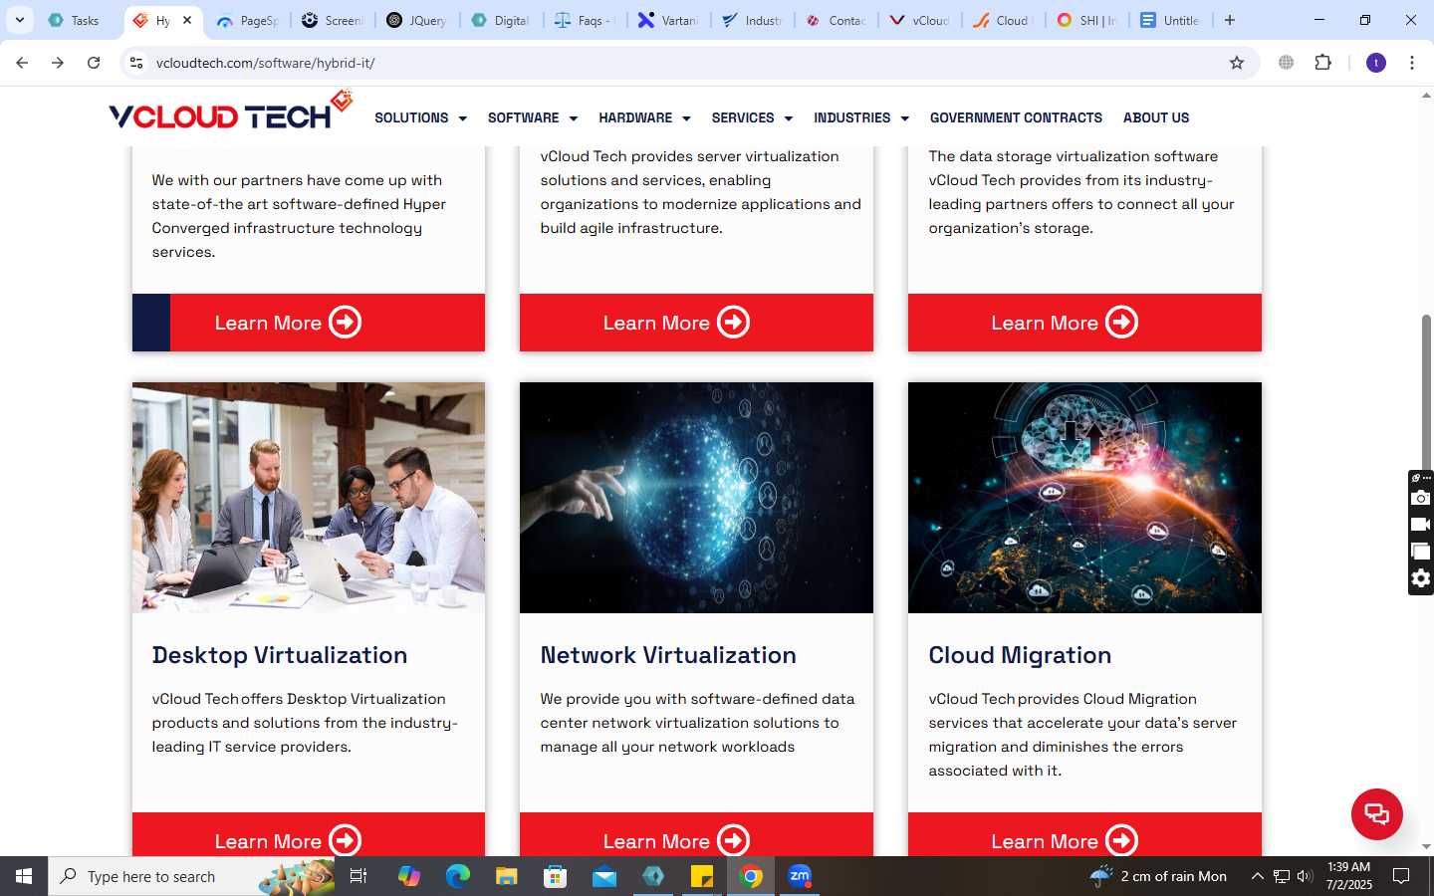
Task: Expand the Software dropdown menu
Action: [532, 117]
